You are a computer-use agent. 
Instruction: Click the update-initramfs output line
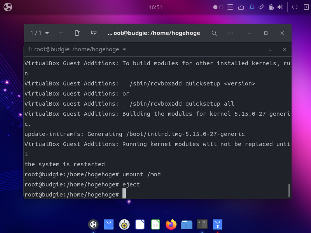click(x=135, y=134)
